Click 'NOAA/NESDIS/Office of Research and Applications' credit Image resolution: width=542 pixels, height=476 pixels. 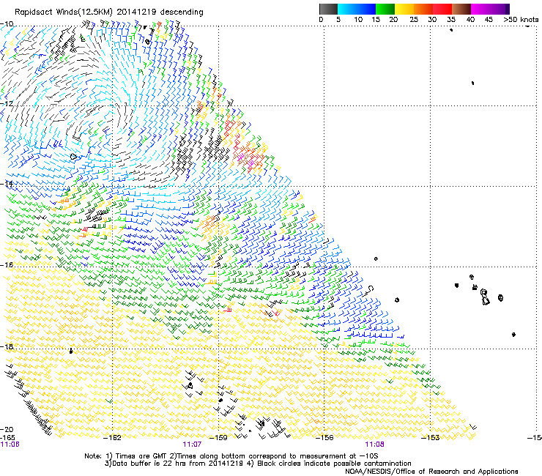431,472
